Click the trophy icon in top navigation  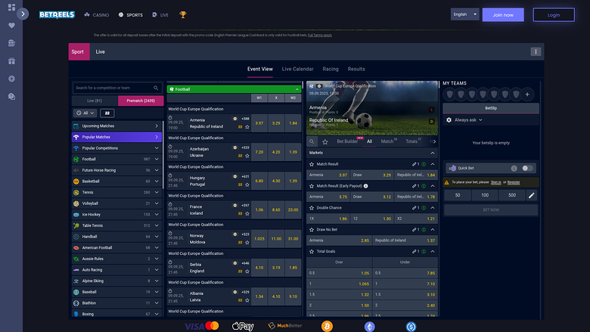183,14
